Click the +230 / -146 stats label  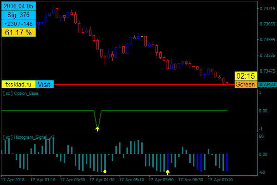point(18,24)
